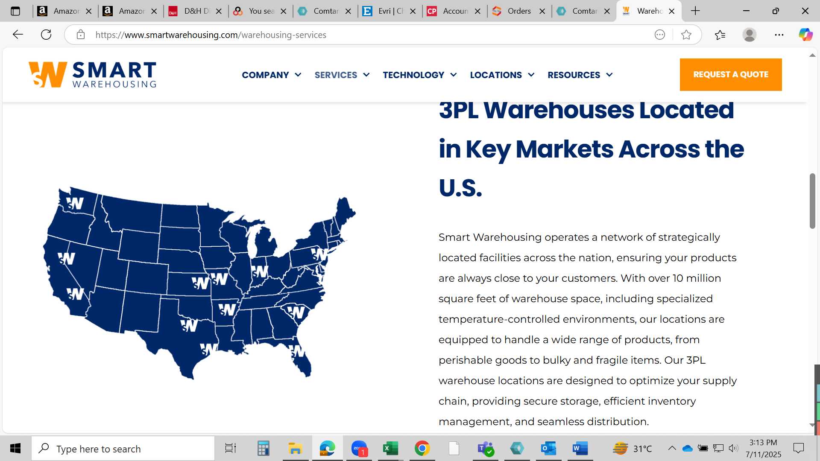This screenshot has width=820, height=461.
Task: Open the weather widget showing 31°C
Action: pos(632,449)
